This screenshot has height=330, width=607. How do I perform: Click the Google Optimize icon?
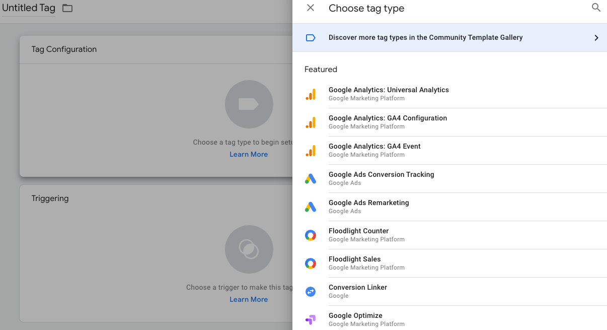tap(311, 319)
